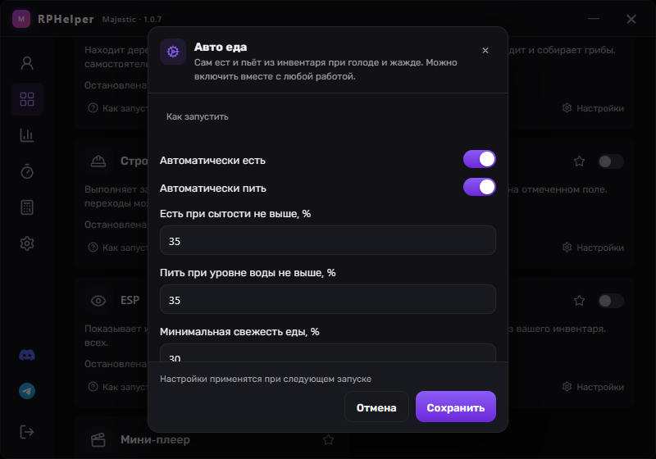The height and width of the screenshot is (459, 656).
Task: Click the Авто еда gear icon
Action: [173, 52]
